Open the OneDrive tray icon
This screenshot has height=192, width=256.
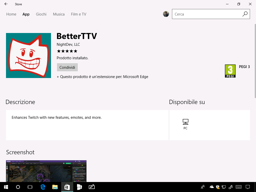[211, 187]
